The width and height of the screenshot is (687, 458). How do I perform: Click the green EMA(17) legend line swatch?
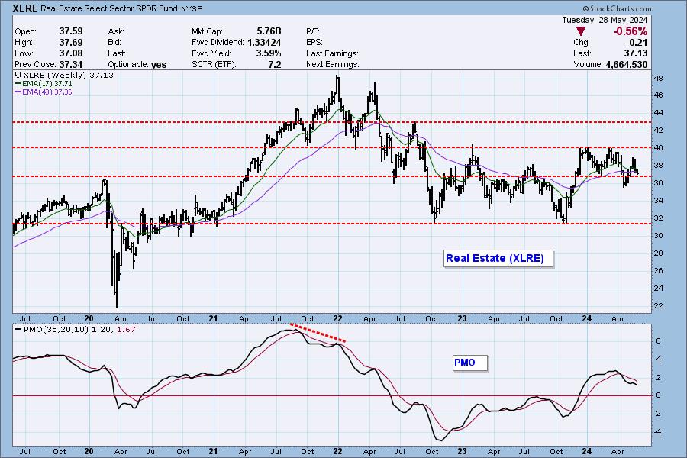(18, 84)
